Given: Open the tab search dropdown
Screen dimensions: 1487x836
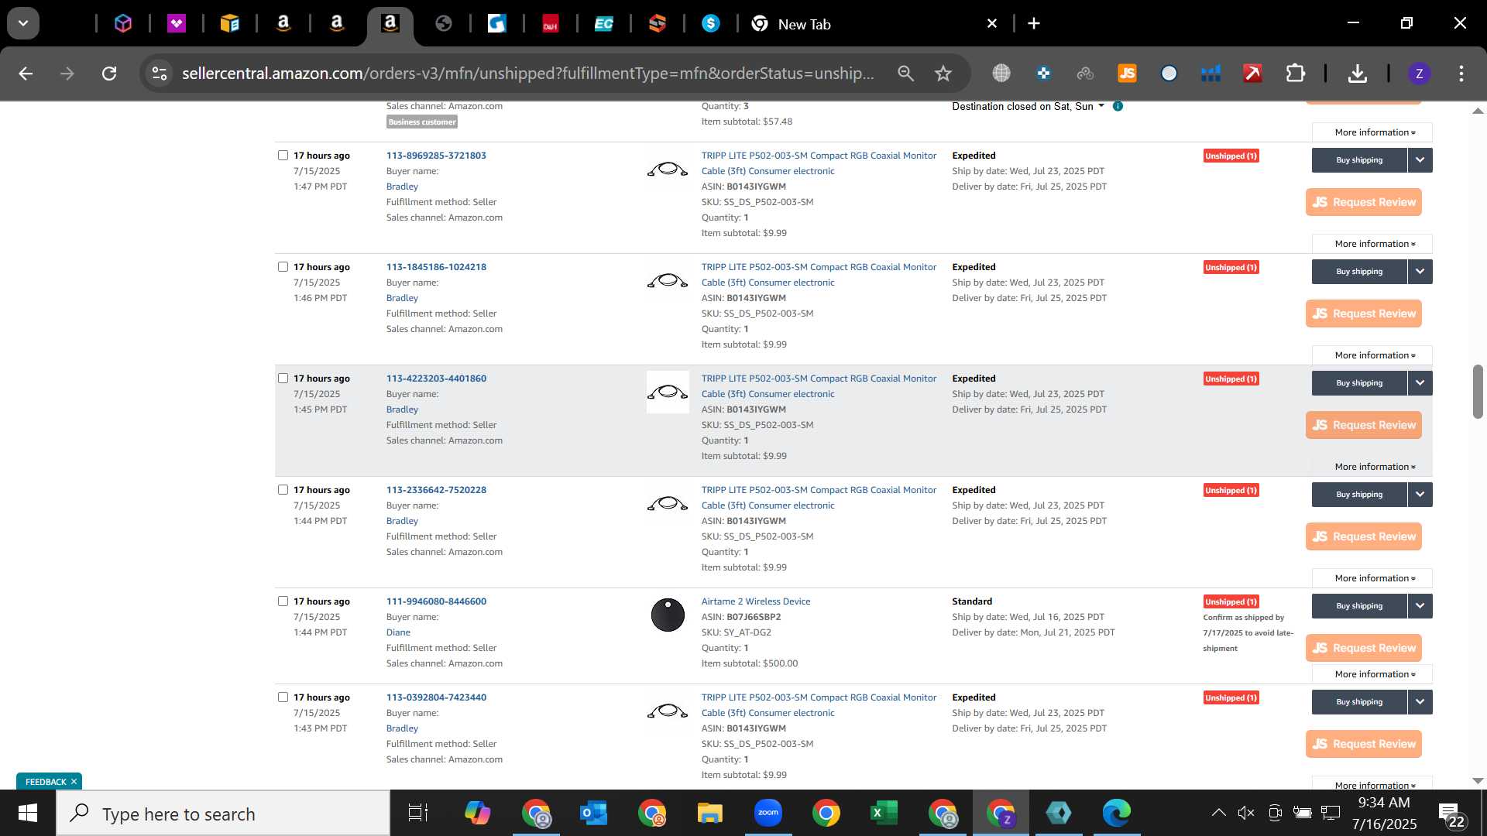Looking at the screenshot, I should 23,23.
